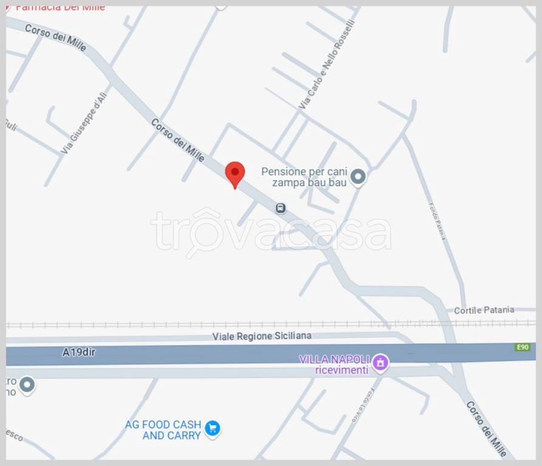
Task: Open the AG FOOD CASH AND CARRY shopping cart pin
Action: (212, 429)
